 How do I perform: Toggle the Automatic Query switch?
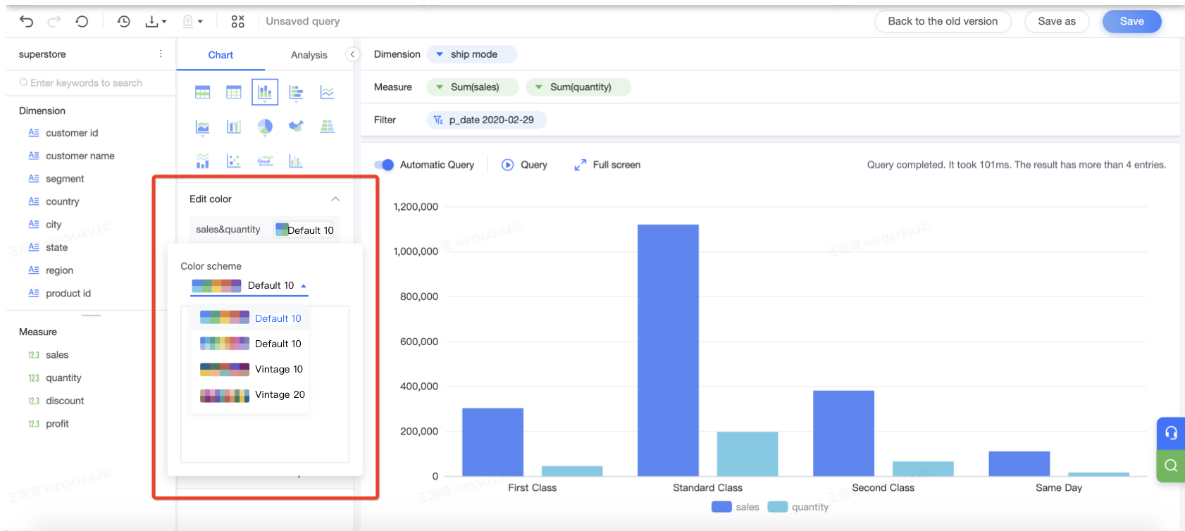pos(384,165)
